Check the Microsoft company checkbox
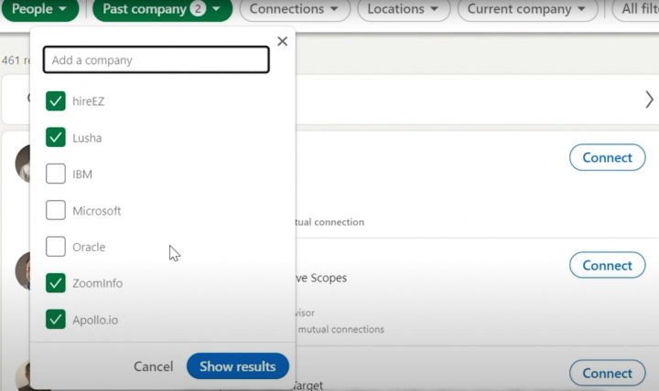The width and height of the screenshot is (659, 391). [56, 211]
